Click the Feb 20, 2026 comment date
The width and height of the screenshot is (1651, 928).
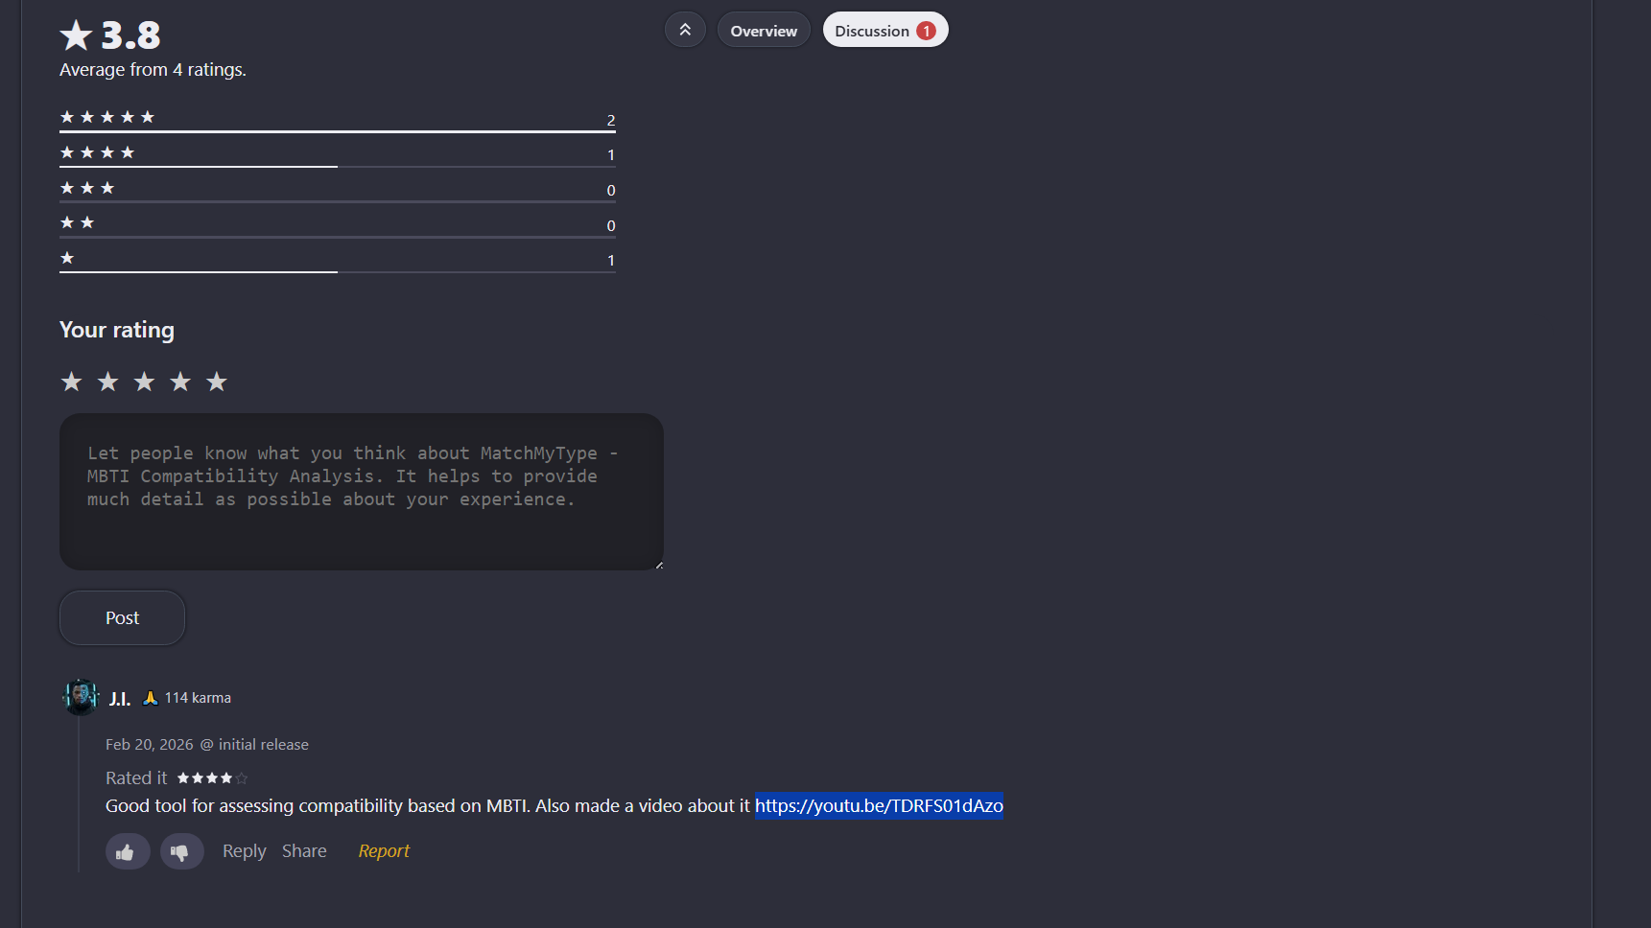tap(149, 745)
